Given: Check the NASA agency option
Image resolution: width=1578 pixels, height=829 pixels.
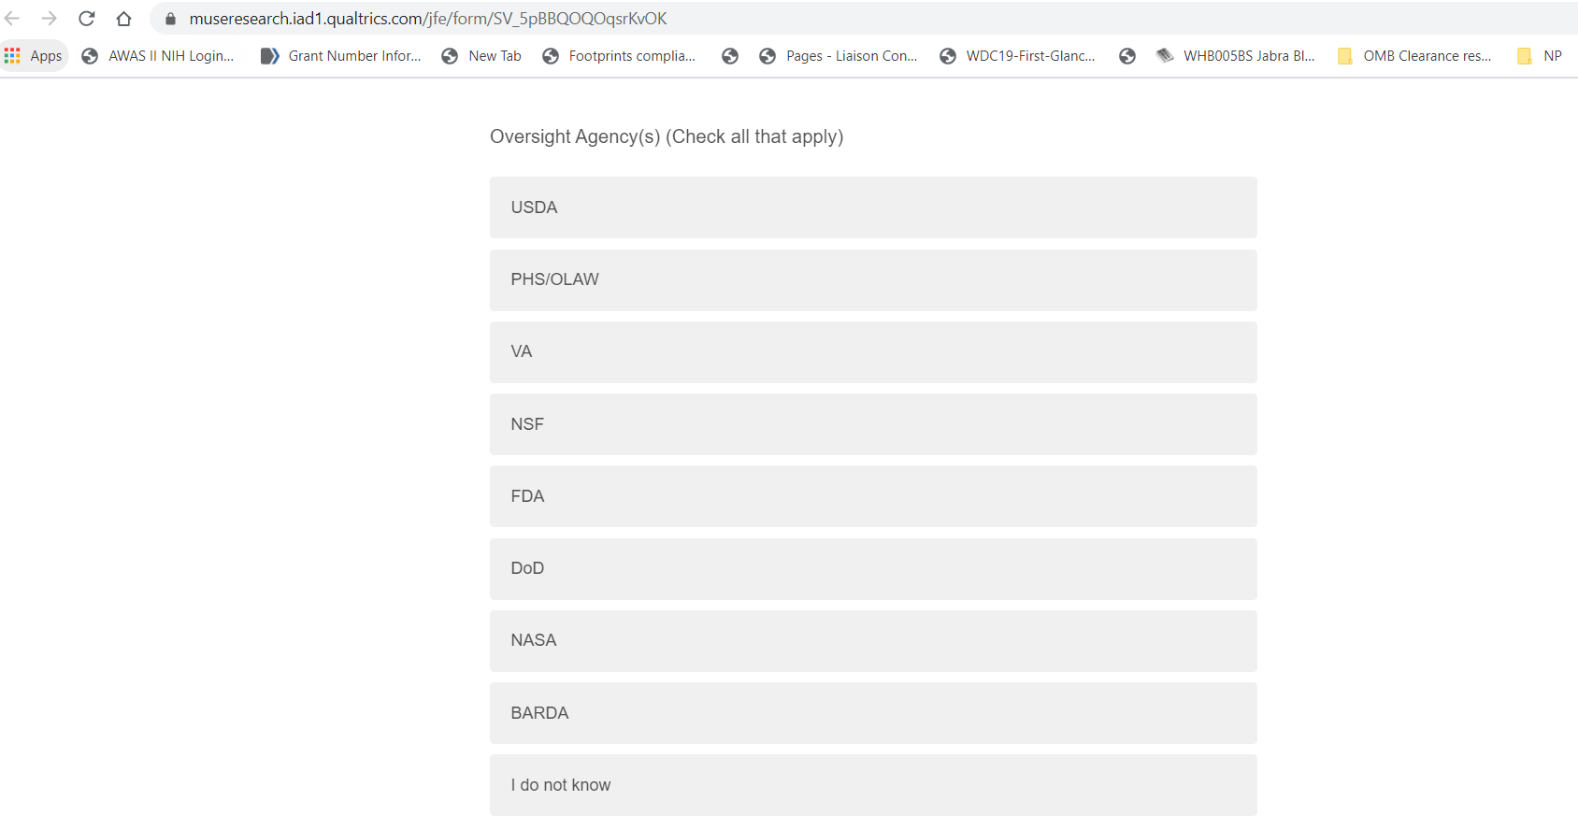Looking at the screenshot, I should [x=873, y=640].
